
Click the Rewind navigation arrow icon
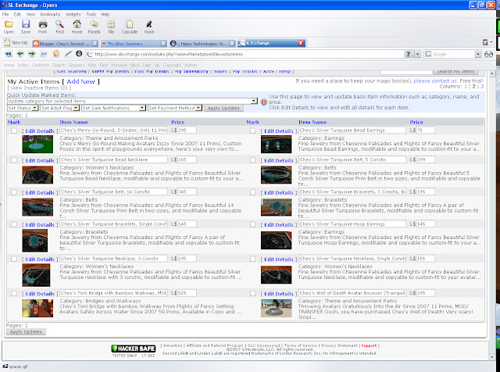[x=9, y=54]
